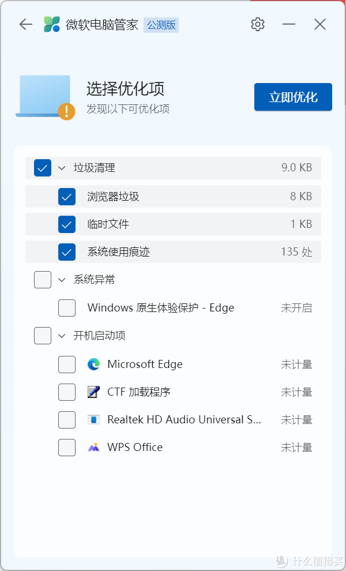346x571 pixels.
Task: Enable the WPS Office startup checkbox
Action: (67, 448)
